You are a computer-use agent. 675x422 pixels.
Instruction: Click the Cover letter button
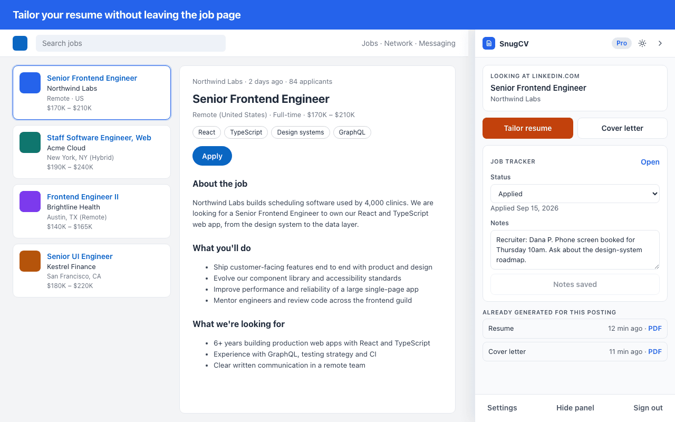tap(622, 128)
